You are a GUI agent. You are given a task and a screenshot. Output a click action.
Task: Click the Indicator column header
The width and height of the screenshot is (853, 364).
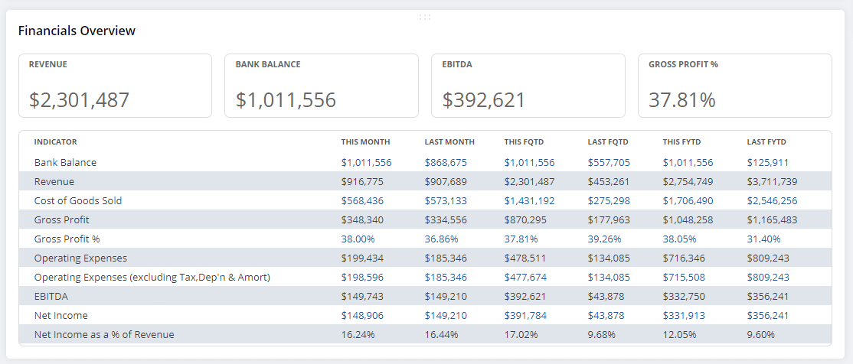coord(55,142)
